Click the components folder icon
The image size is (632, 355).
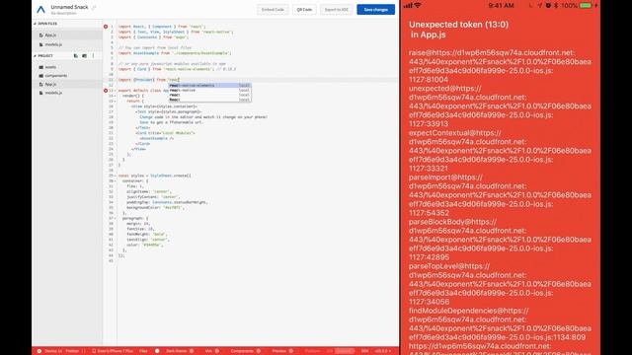point(41,76)
